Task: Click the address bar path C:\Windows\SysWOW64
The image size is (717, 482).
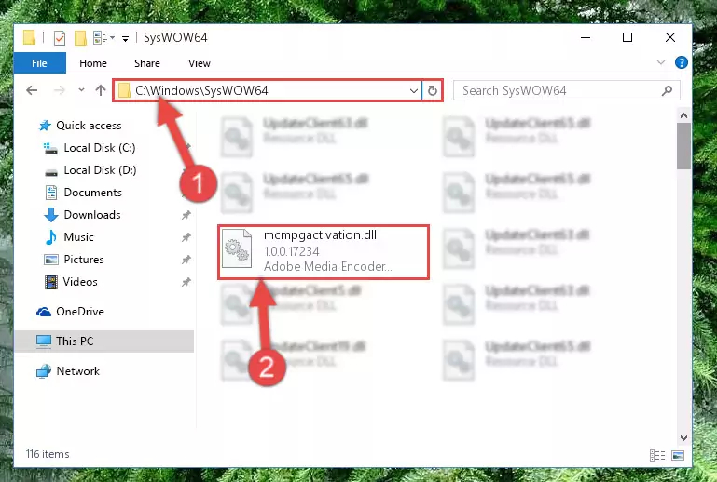Action: click(x=201, y=90)
